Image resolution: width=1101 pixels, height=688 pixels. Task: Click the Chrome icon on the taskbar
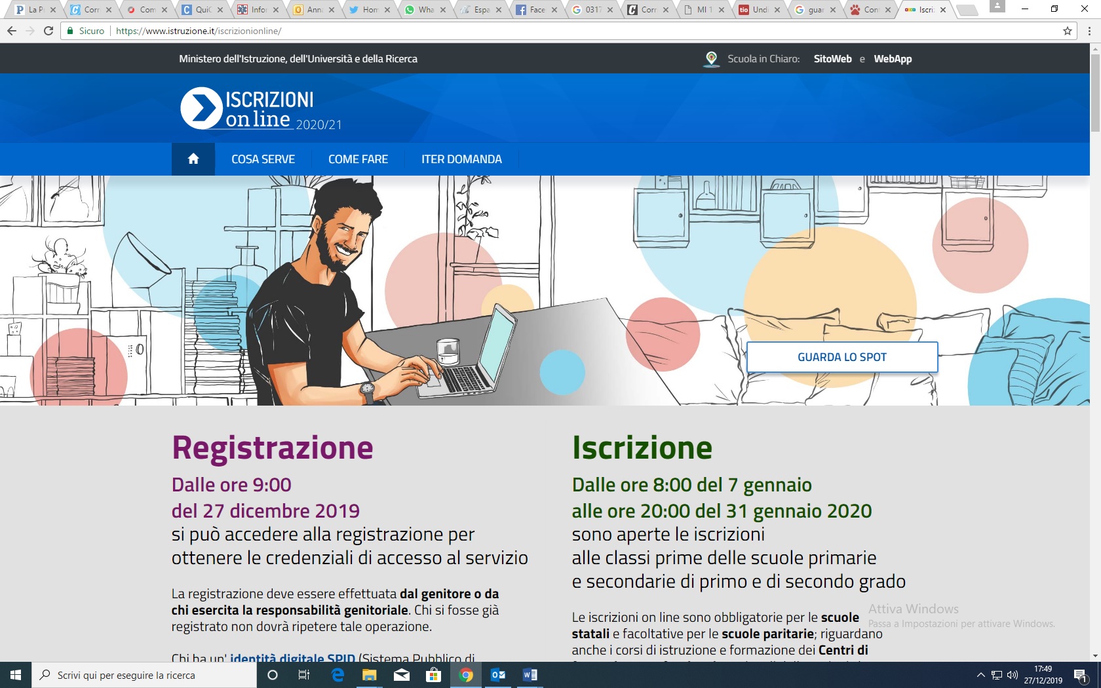[x=466, y=675]
